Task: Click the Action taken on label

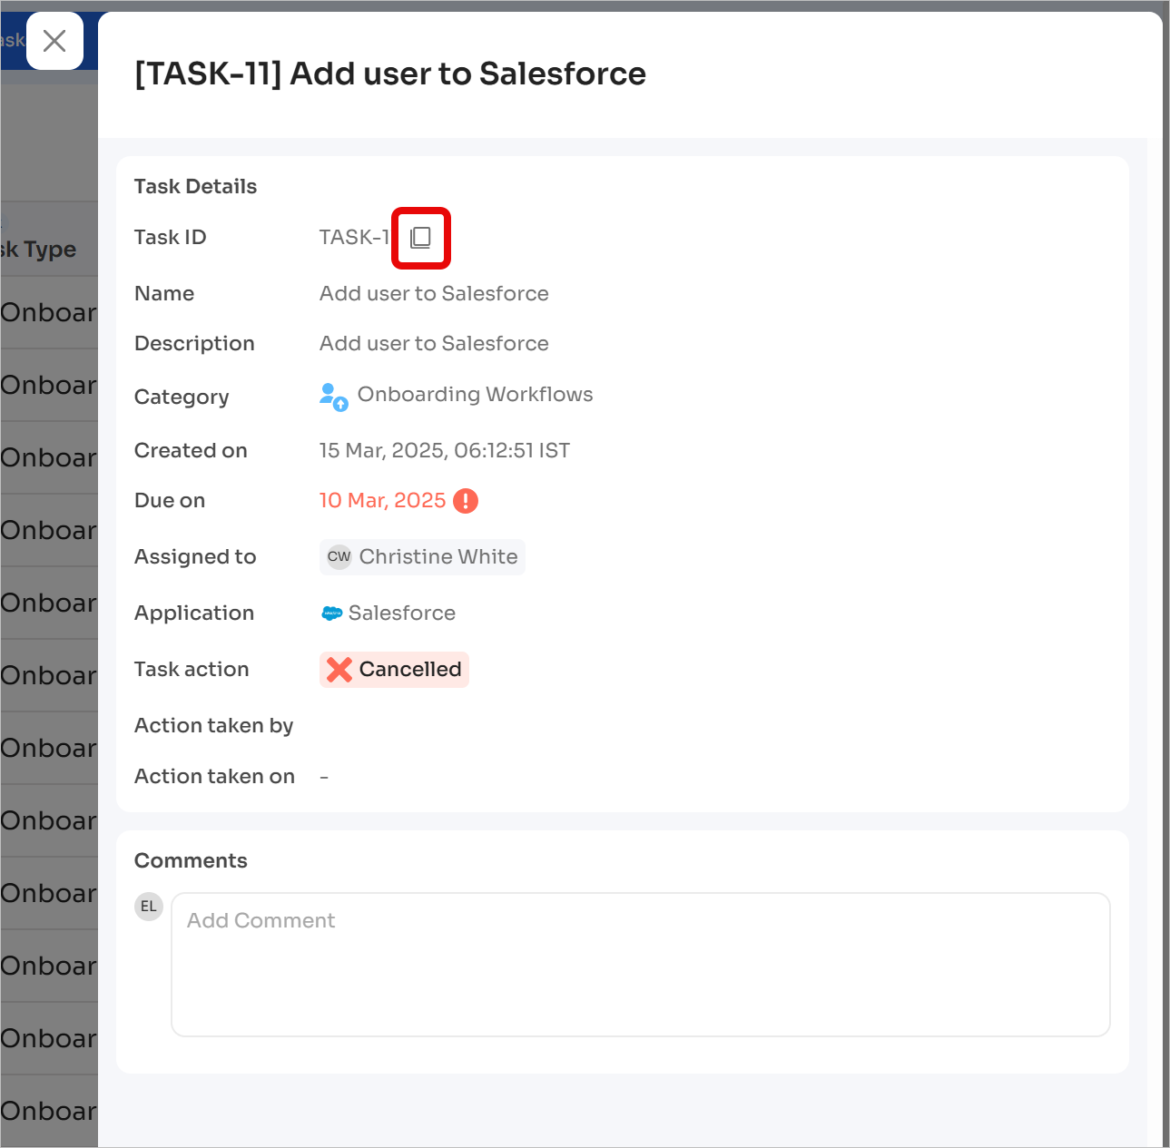Action: (214, 777)
